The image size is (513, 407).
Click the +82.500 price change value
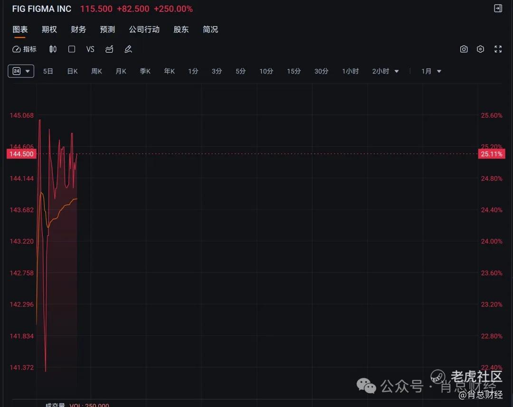tap(133, 9)
